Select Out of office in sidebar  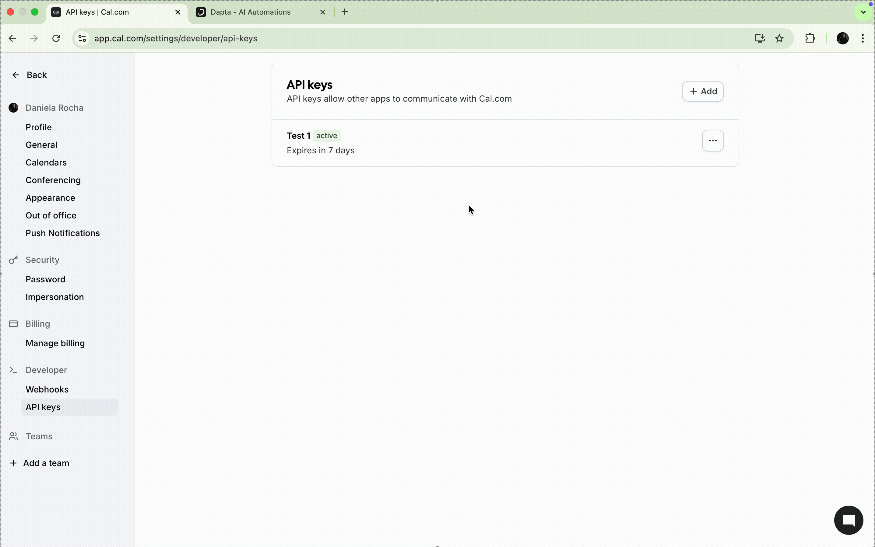[51, 215]
